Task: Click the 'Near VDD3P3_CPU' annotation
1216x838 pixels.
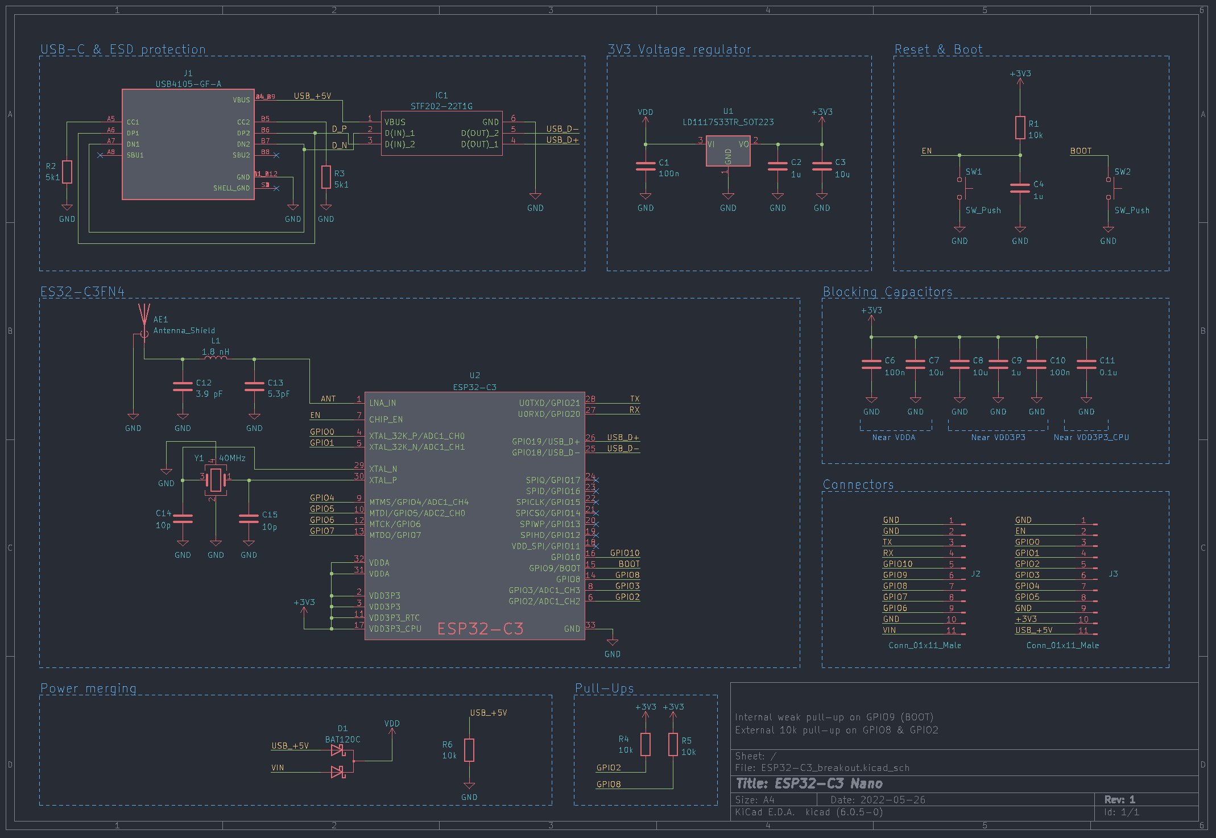Action: click(x=1091, y=437)
